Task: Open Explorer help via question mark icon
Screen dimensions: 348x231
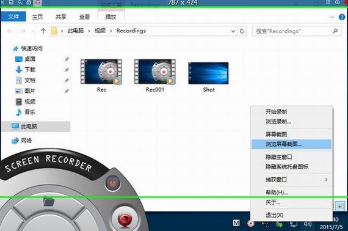Action: coord(342,17)
